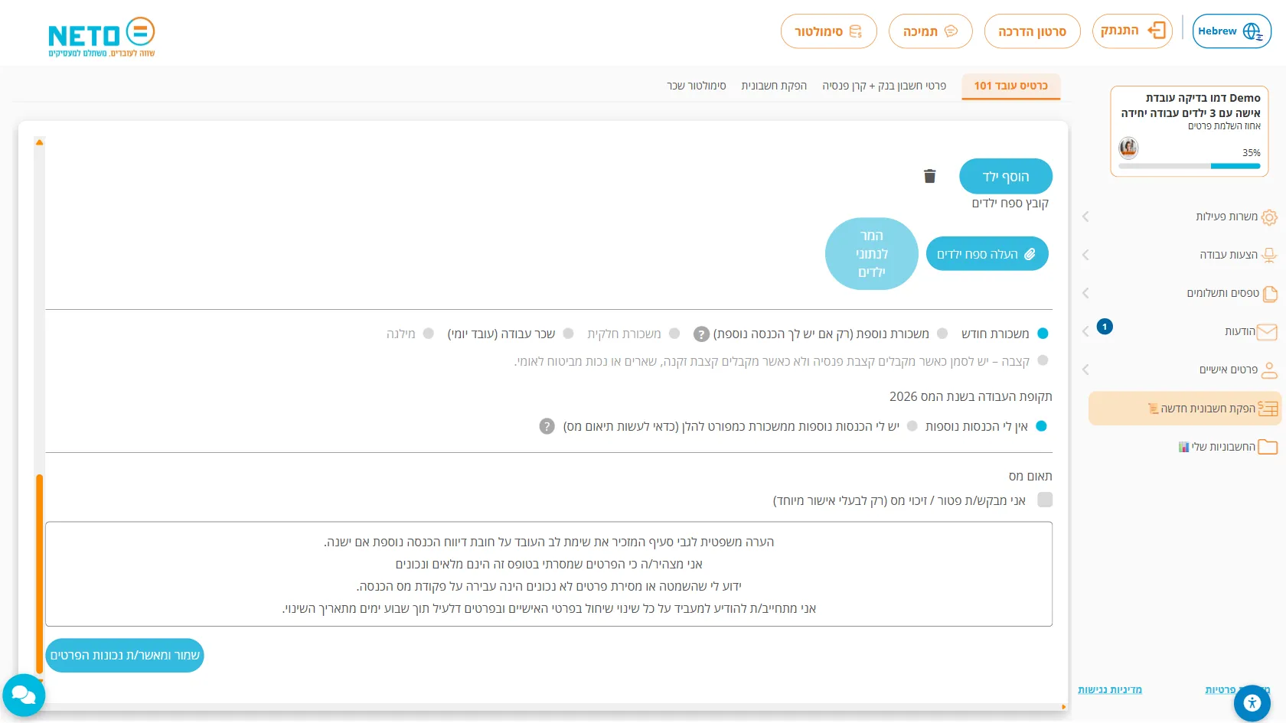1286x723 pixels.
Task: Check the tax exemption request checkbox
Action: point(1045,500)
